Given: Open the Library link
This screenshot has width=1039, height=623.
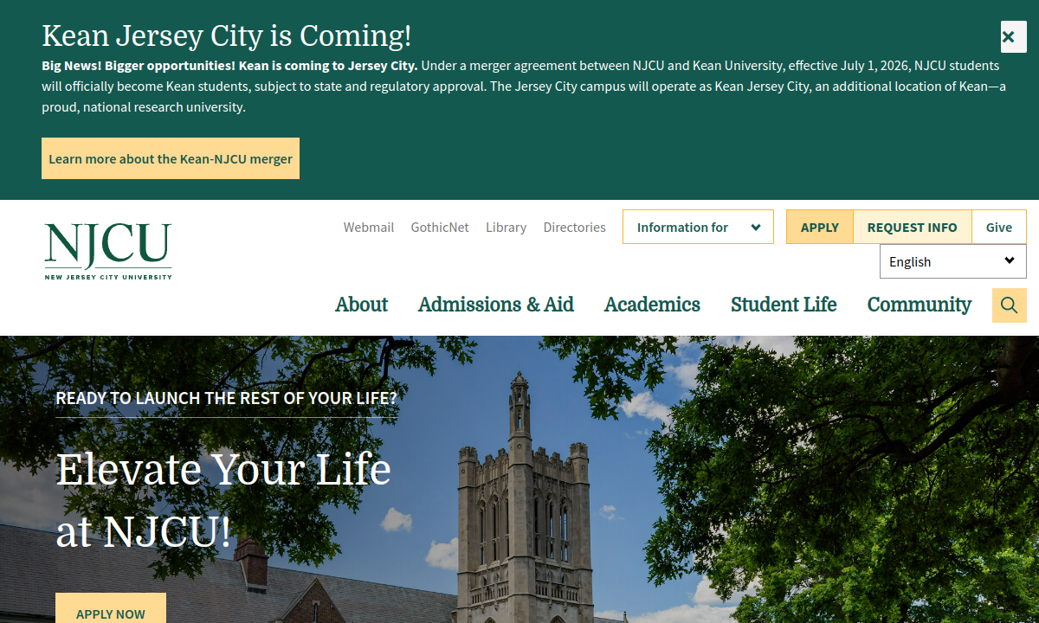Looking at the screenshot, I should point(506,228).
